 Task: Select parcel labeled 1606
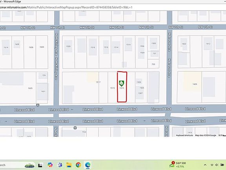point(31,47)
